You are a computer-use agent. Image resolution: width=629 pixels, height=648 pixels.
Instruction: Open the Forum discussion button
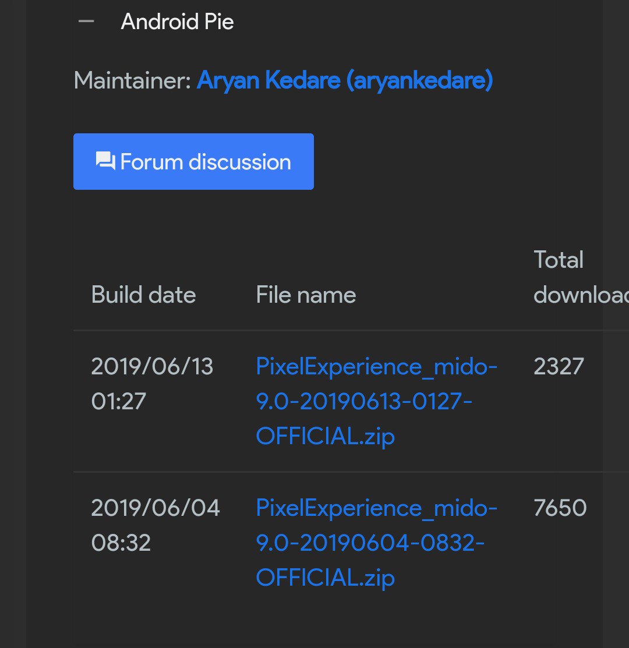(x=193, y=162)
